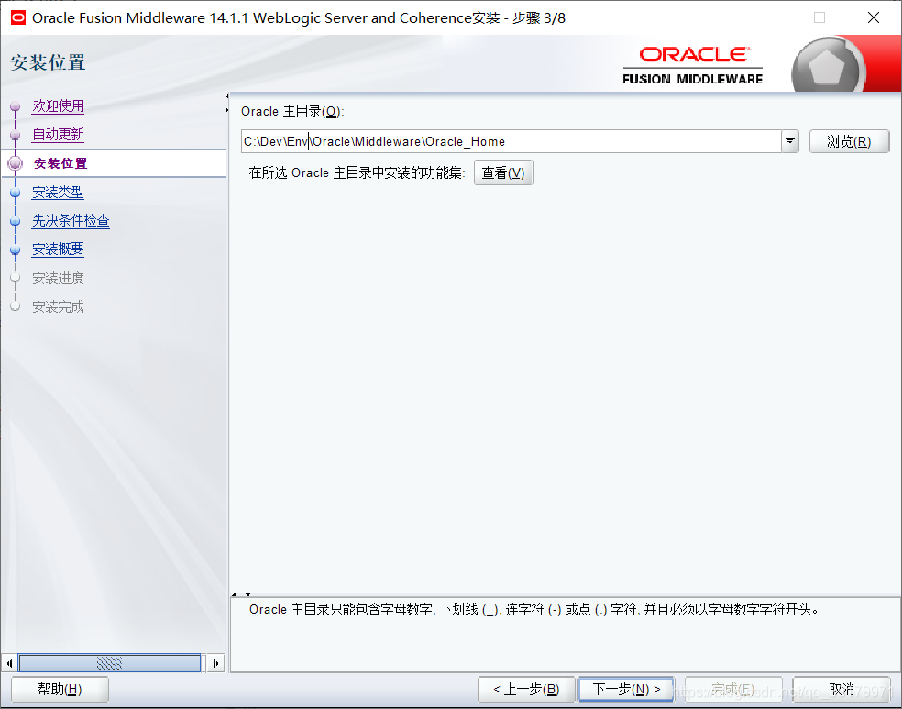Click into the Oracle home path field

511,141
